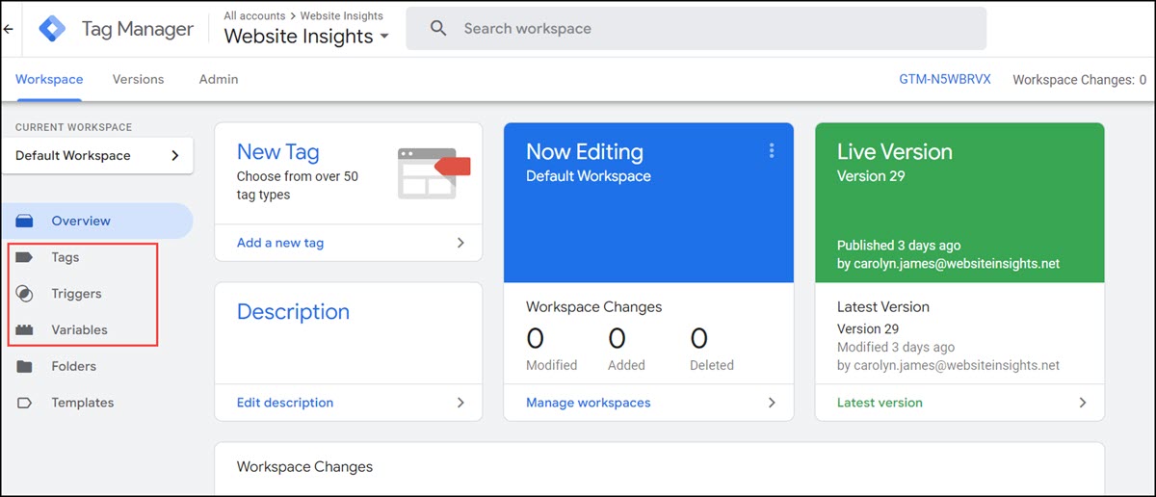Viewport: 1156px width, 497px height.
Task: Click the Variables brick icon
Action: click(25, 330)
